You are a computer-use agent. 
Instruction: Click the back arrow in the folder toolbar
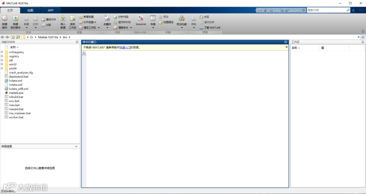click(2, 37)
